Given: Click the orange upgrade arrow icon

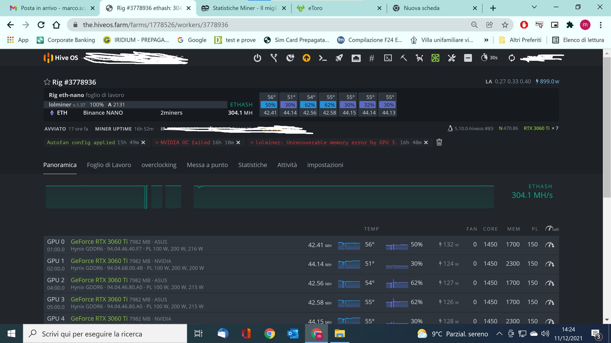Looking at the screenshot, I should (306, 58).
